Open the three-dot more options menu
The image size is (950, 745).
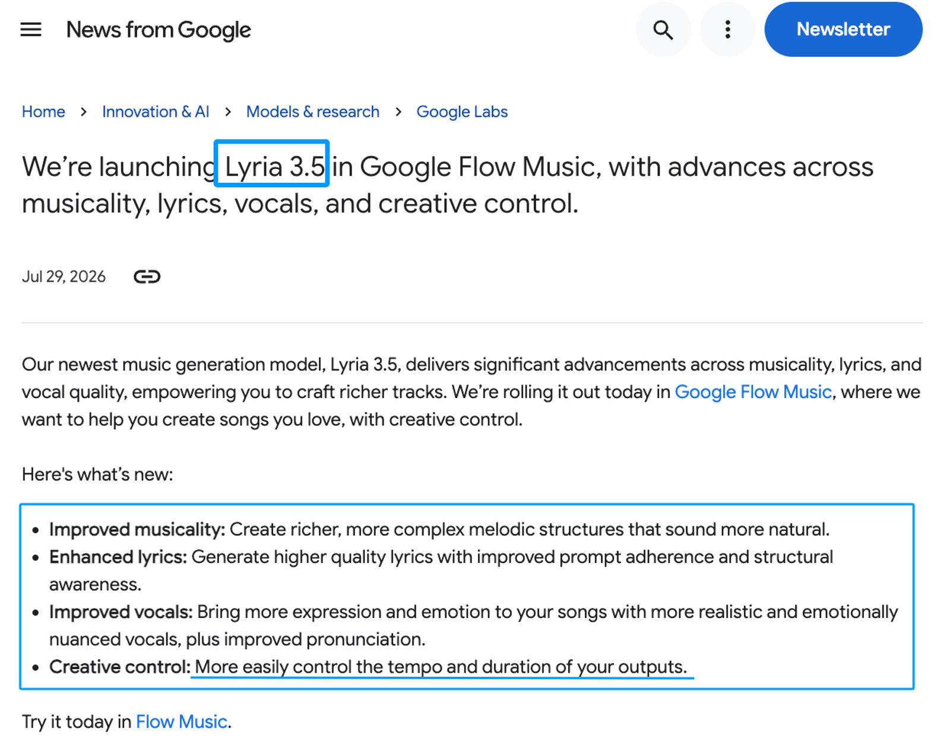click(x=727, y=30)
